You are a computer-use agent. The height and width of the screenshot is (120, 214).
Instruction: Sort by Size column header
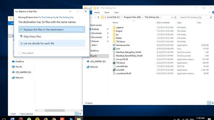(199, 23)
